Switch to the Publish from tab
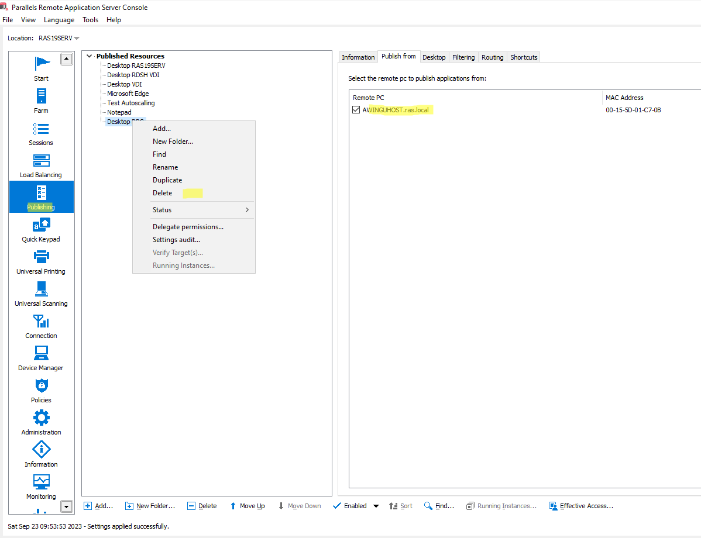 [x=398, y=56]
